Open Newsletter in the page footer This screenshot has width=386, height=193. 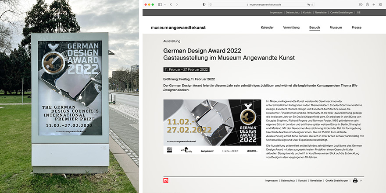pyautogui.click(x=316, y=180)
